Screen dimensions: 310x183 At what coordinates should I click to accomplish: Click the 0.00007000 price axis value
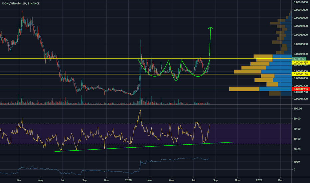click(300, 35)
